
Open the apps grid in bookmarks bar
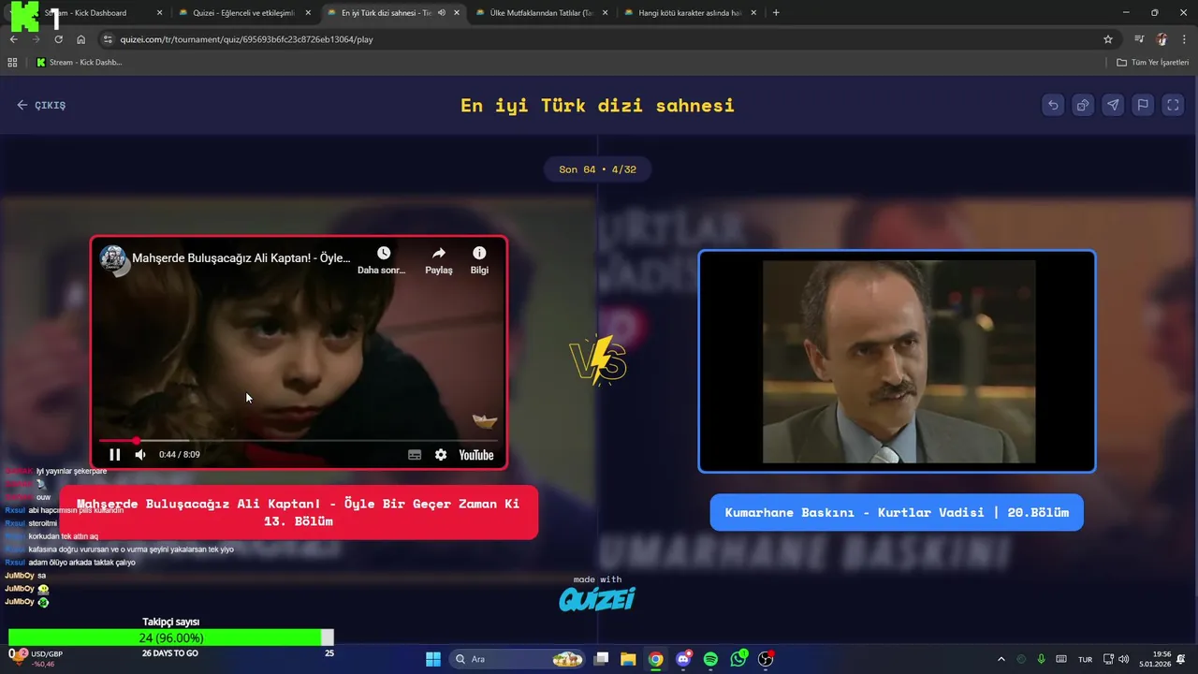coord(12,63)
